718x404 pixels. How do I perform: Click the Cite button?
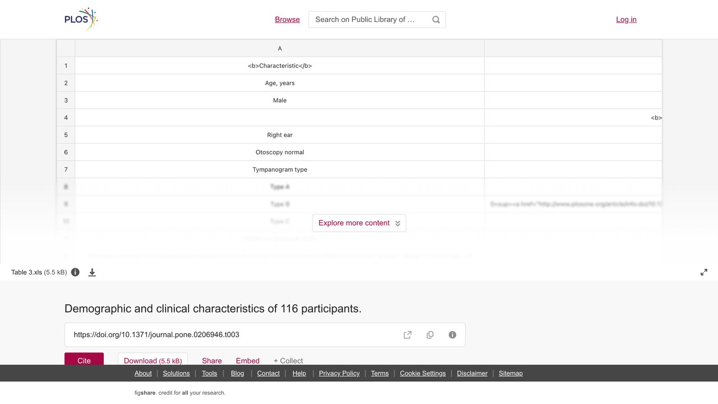[x=84, y=360]
